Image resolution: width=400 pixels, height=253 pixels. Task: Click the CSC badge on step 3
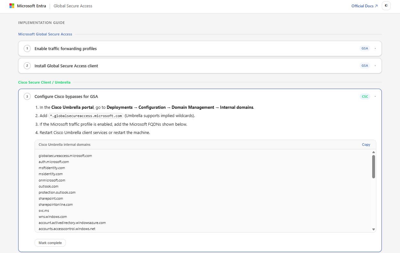(x=365, y=96)
